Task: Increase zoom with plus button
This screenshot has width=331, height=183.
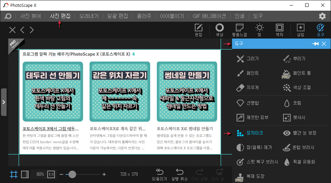Action: click(x=104, y=174)
